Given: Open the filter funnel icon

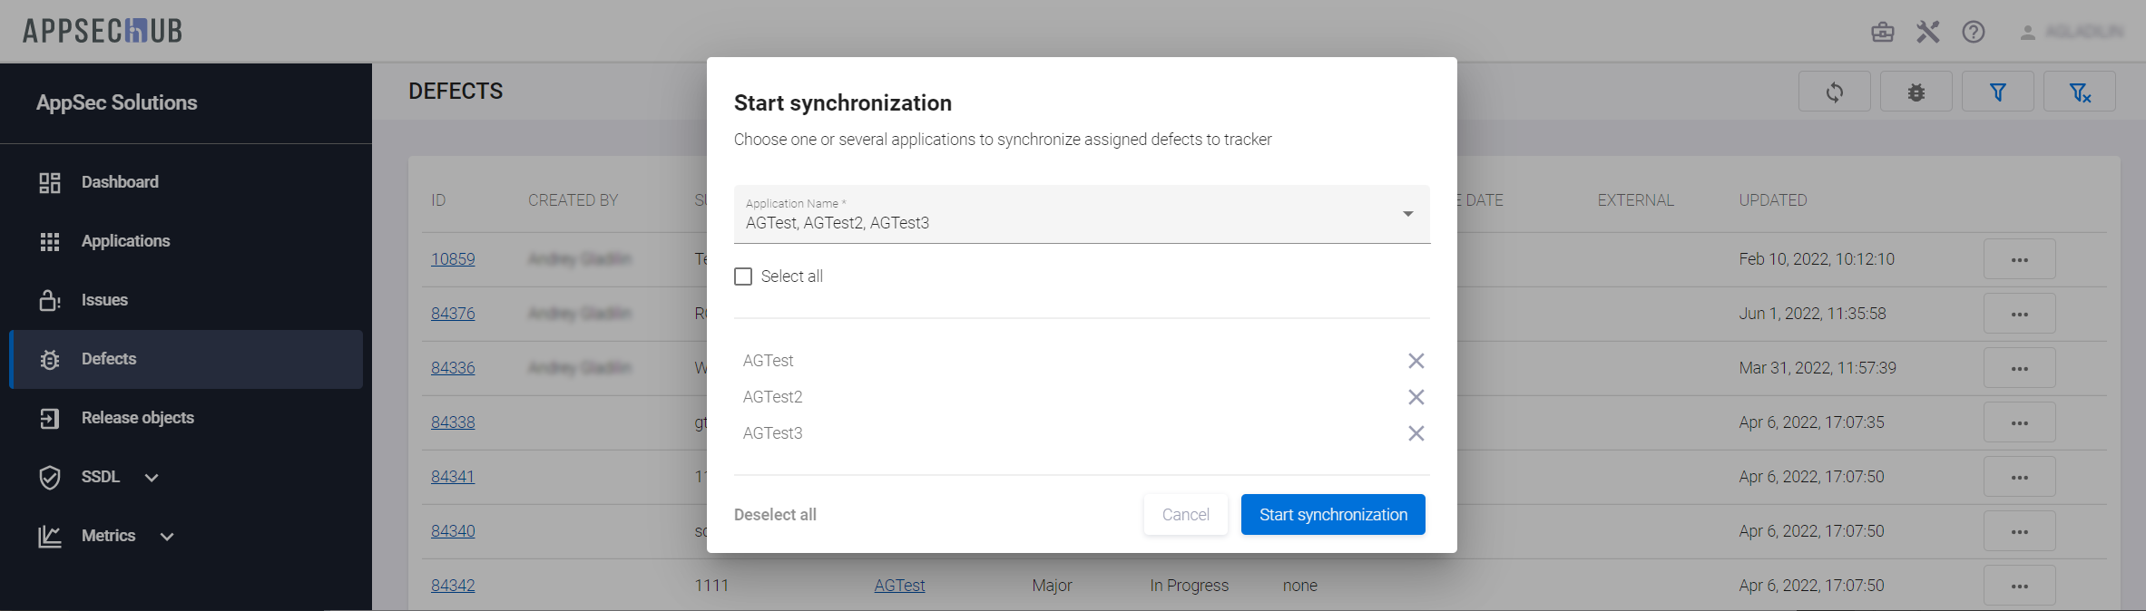Looking at the screenshot, I should pyautogui.click(x=1997, y=92).
